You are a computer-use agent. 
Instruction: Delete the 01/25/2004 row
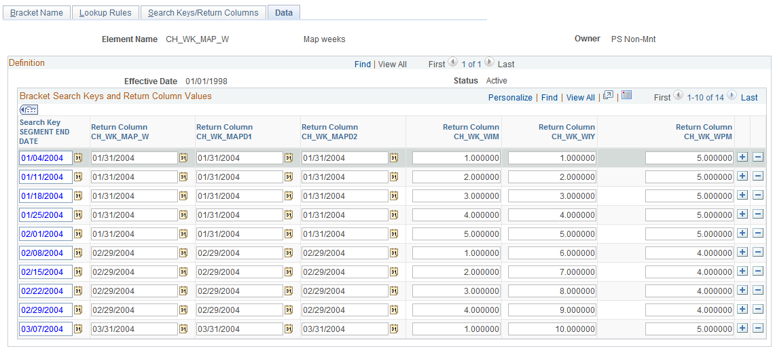coord(758,214)
